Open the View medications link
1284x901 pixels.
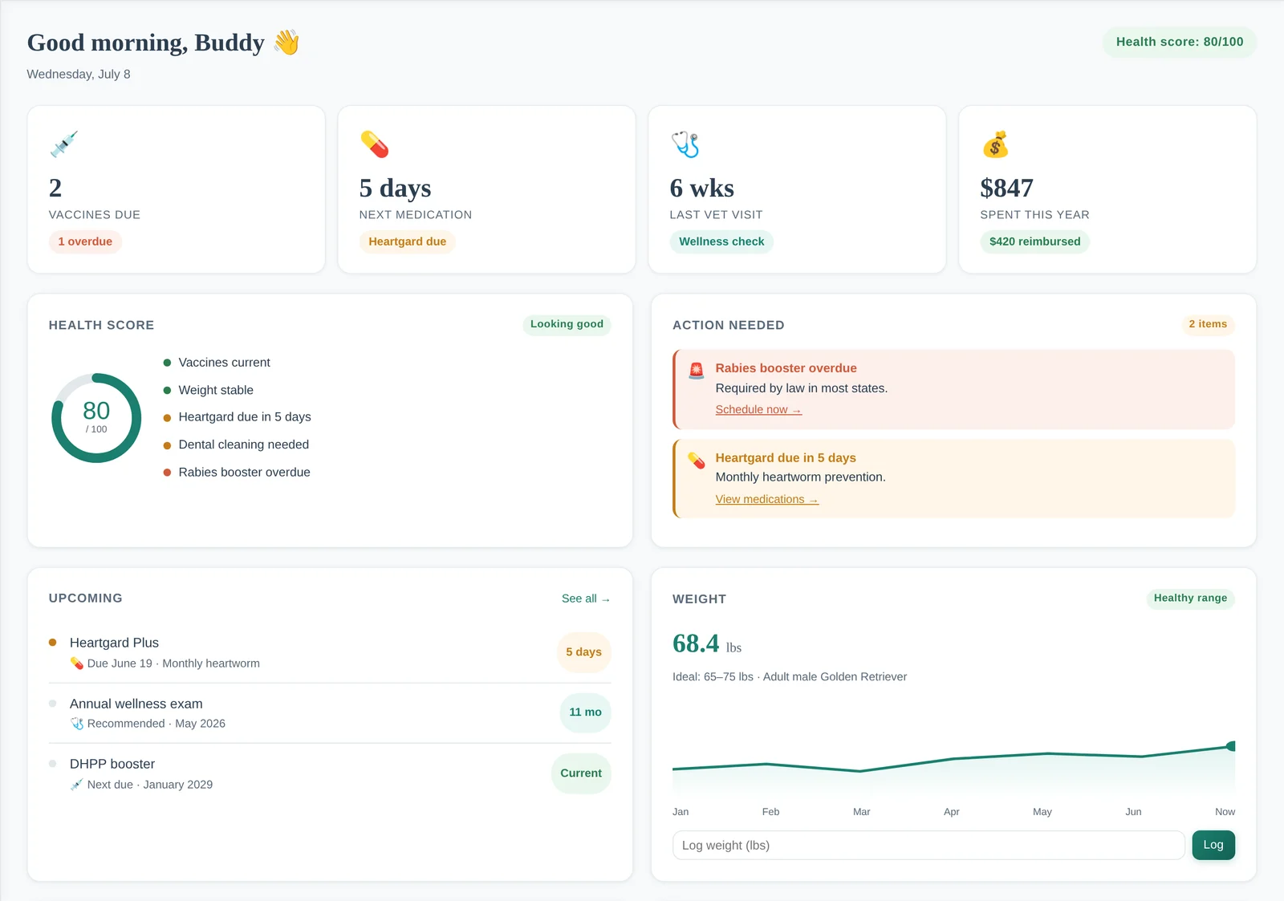coord(766,499)
